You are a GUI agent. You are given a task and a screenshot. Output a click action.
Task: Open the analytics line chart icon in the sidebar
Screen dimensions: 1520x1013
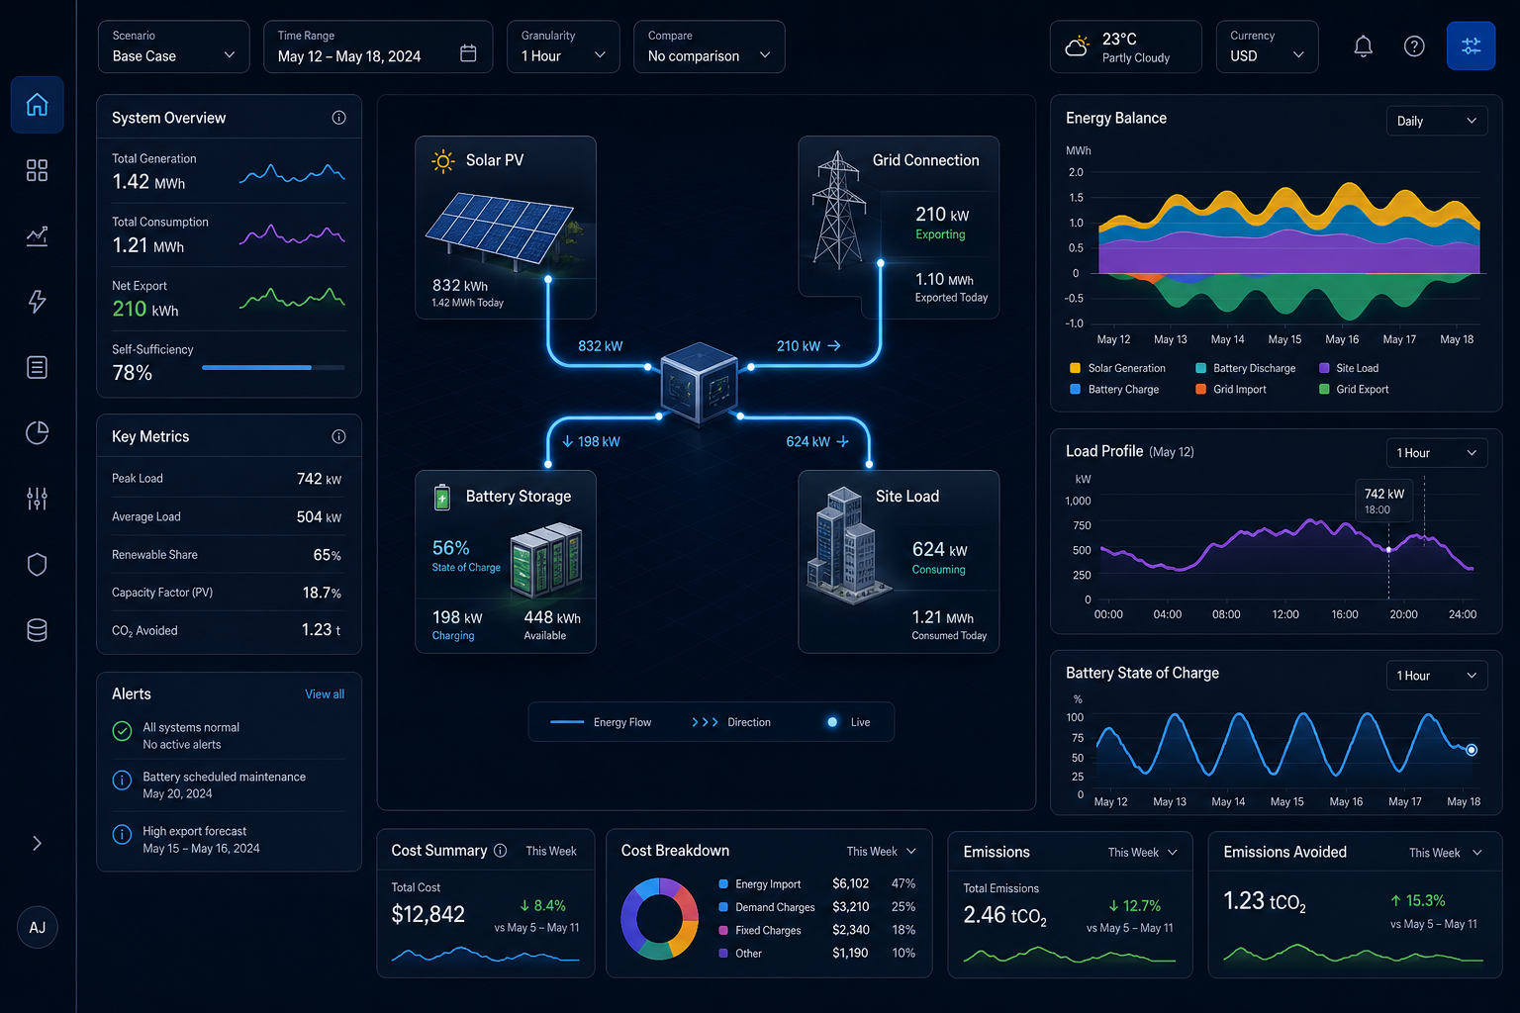coord(37,235)
